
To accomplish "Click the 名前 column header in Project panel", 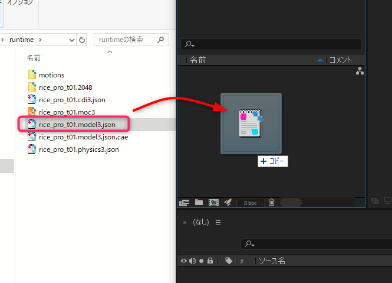I will click(x=197, y=60).
